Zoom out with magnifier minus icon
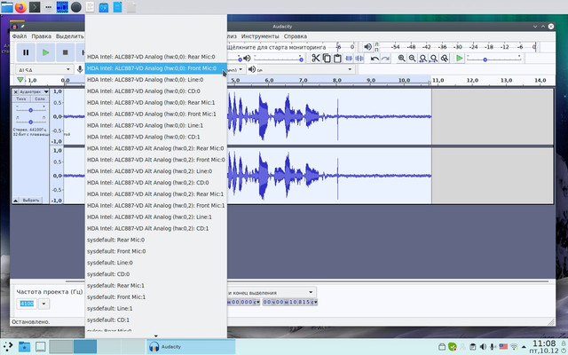 tap(412, 58)
